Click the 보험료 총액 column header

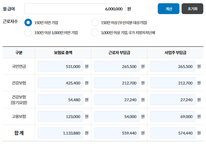click(x=63, y=53)
